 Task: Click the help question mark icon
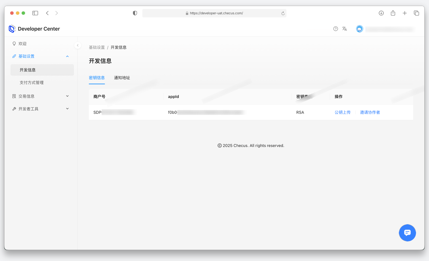335,29
